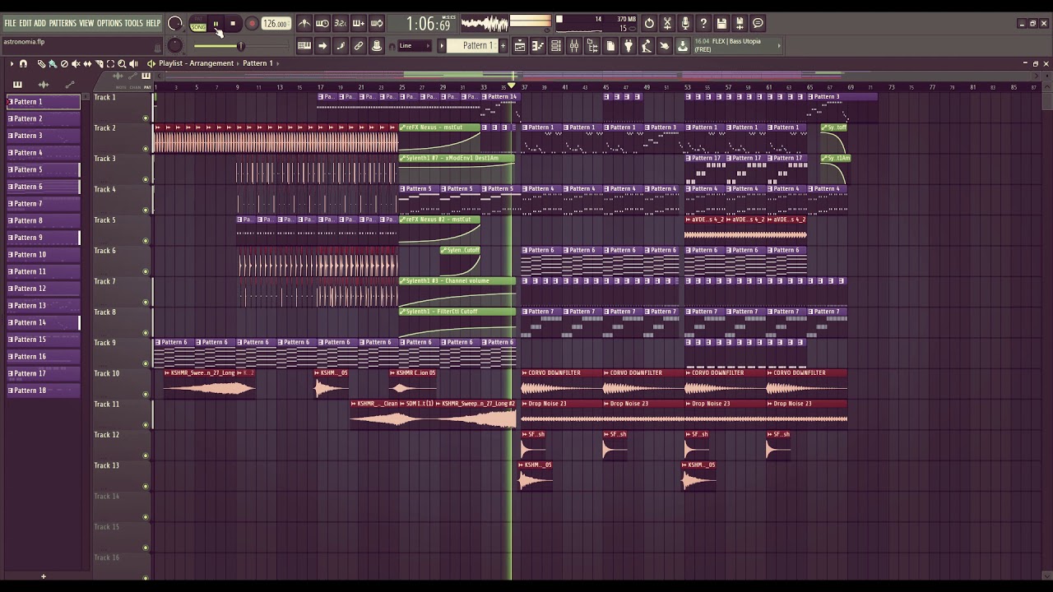Open the ADD menu
This screenshot has width=1053, height=592.
pyautogui.click(x=39, y=23)
